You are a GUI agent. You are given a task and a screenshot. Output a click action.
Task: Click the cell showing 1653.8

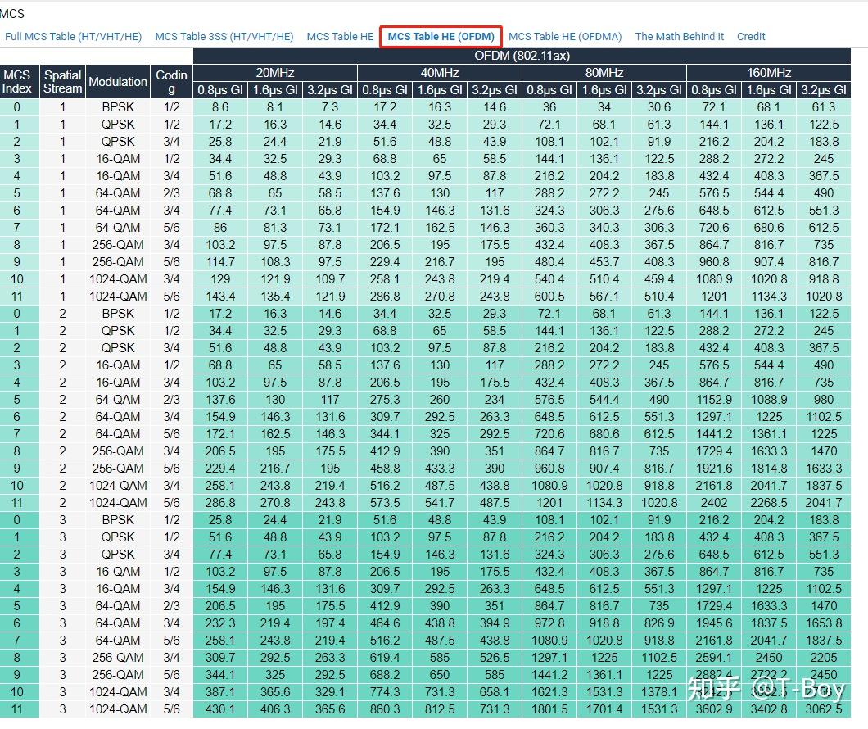[x=824, y=623]
